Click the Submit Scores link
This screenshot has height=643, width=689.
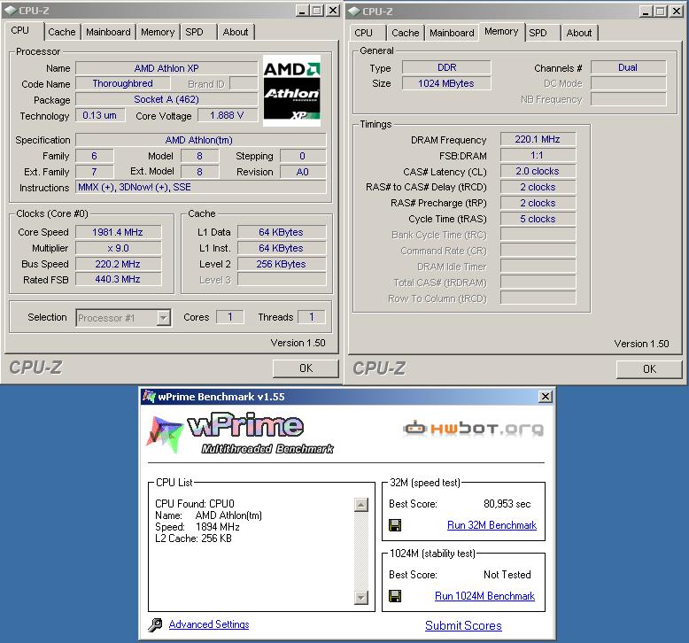coord(463,625)
